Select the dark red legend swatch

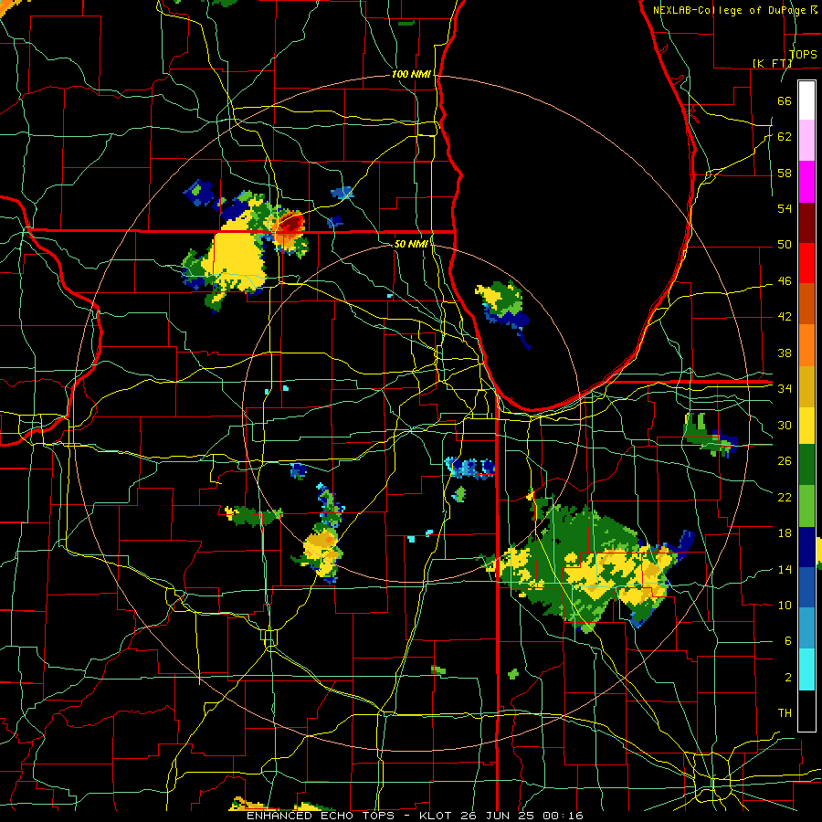point(806,223)
